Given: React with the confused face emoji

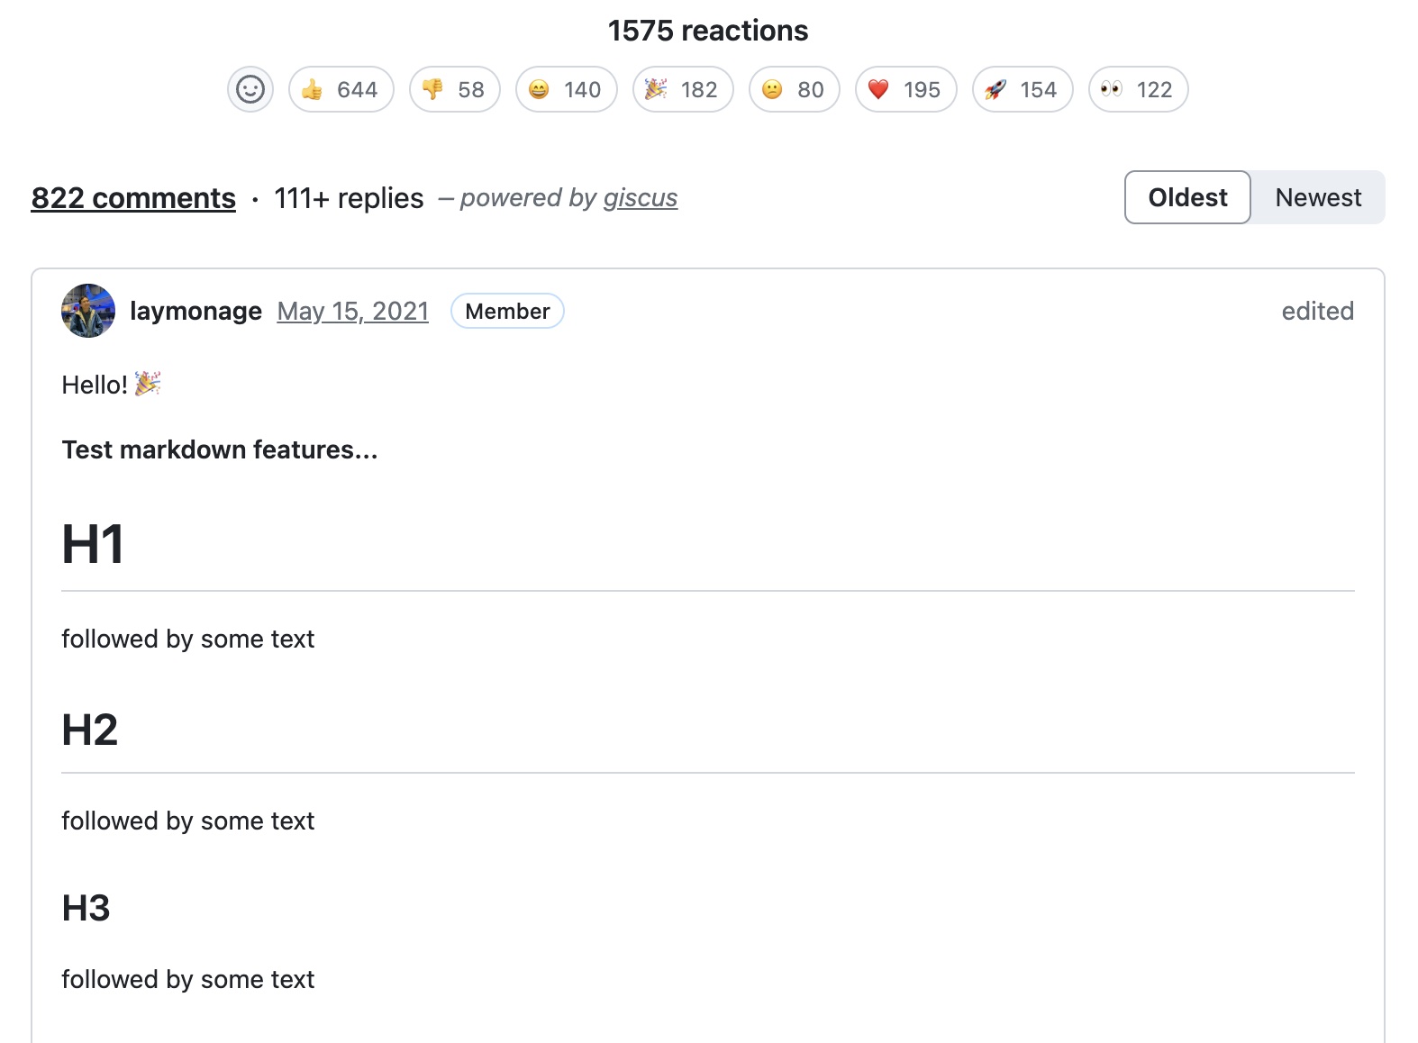Looking at the screenshot, I should click(x=794, y=89).
